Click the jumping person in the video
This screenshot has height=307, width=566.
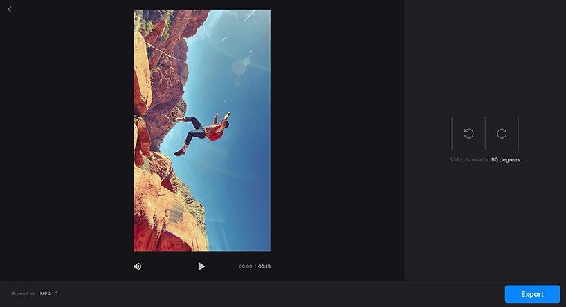[205, 131]
